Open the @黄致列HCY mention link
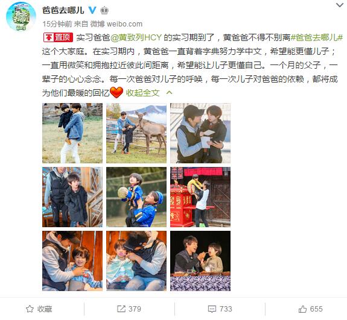This screenshot has width=347, height=320. click(x=136, y=37)
